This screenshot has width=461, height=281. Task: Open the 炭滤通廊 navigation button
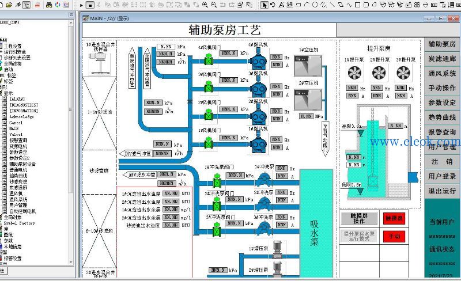click(x=442, y=59)
